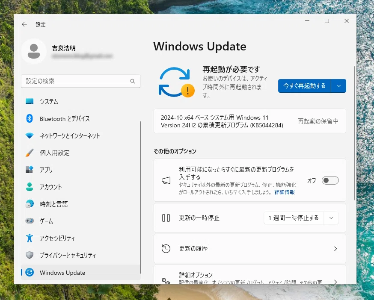
Task: Click the KB5044284 cumulative update entry
Action: click(250, 121)
